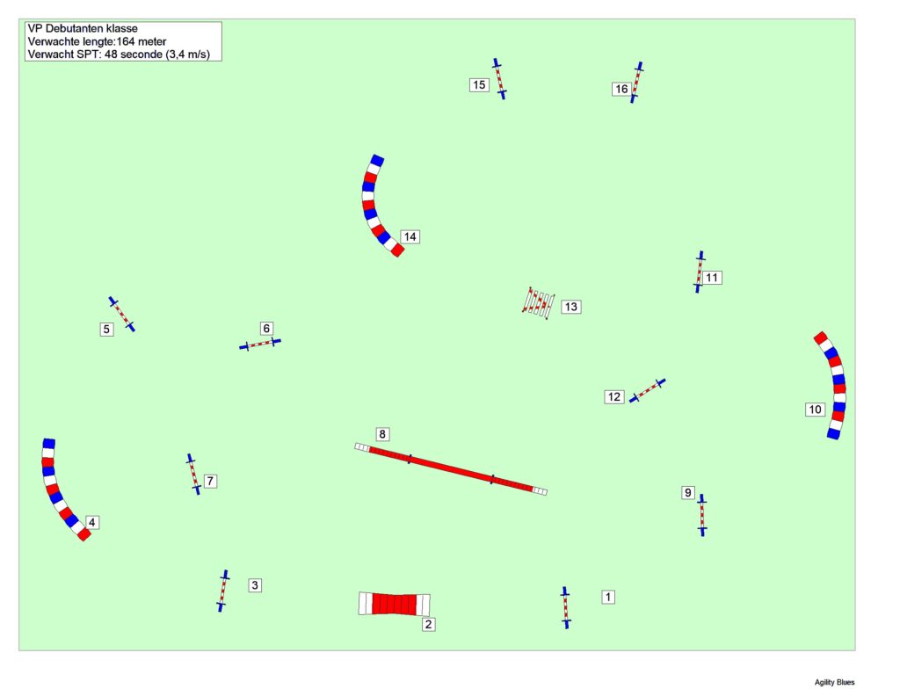This screenshot has height=689, width=900.
Task: Click the jump hurdle numbered 15
Action: pos(499,78)
